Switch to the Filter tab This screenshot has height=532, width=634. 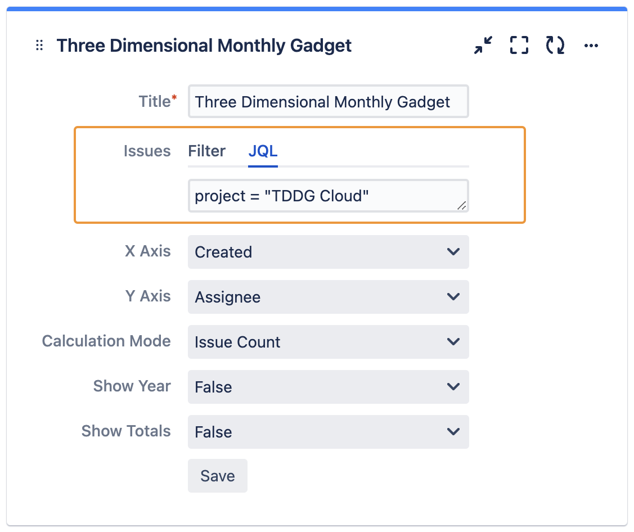point(207,151)
